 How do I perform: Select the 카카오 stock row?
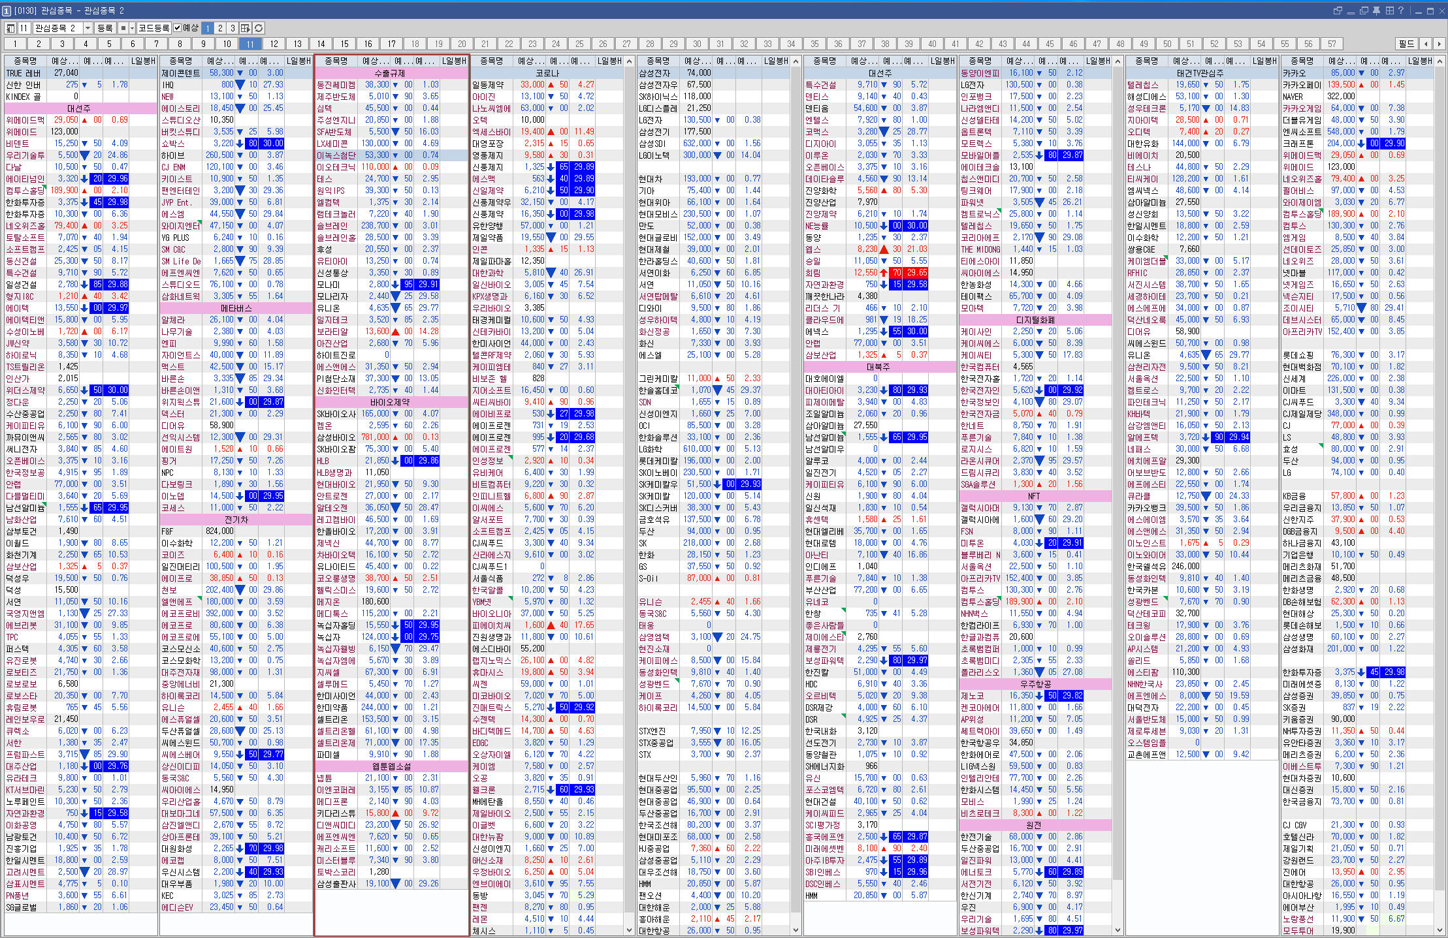coord(1357,73)
